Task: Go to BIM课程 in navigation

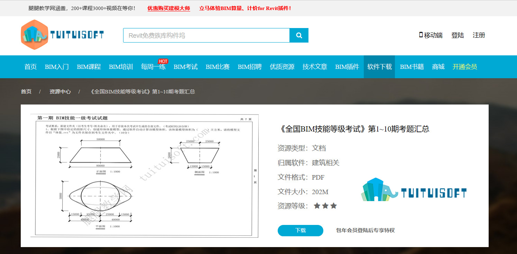Action: (x=89, y=67)
